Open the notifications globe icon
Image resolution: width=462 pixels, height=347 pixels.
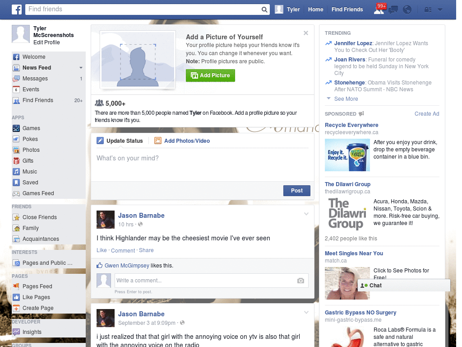[407, 10]
